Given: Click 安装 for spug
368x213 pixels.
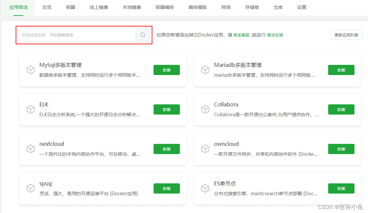Looking at the screenshot, I should [167, 188].
